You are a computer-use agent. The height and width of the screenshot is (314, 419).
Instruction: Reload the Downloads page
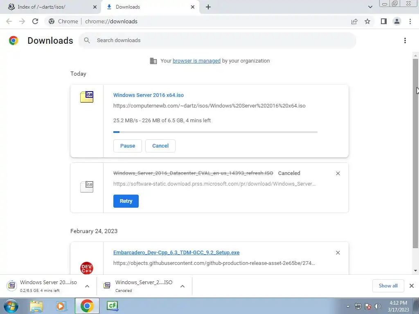(35, 21)
